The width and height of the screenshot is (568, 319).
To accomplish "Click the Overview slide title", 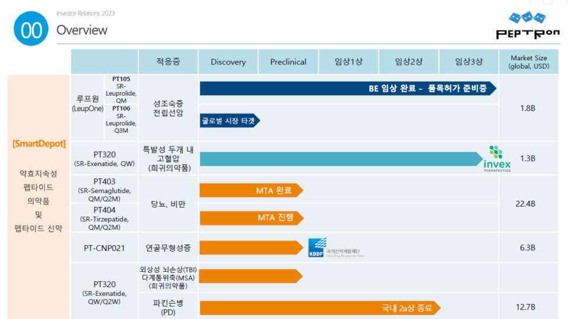I will 82,30.
